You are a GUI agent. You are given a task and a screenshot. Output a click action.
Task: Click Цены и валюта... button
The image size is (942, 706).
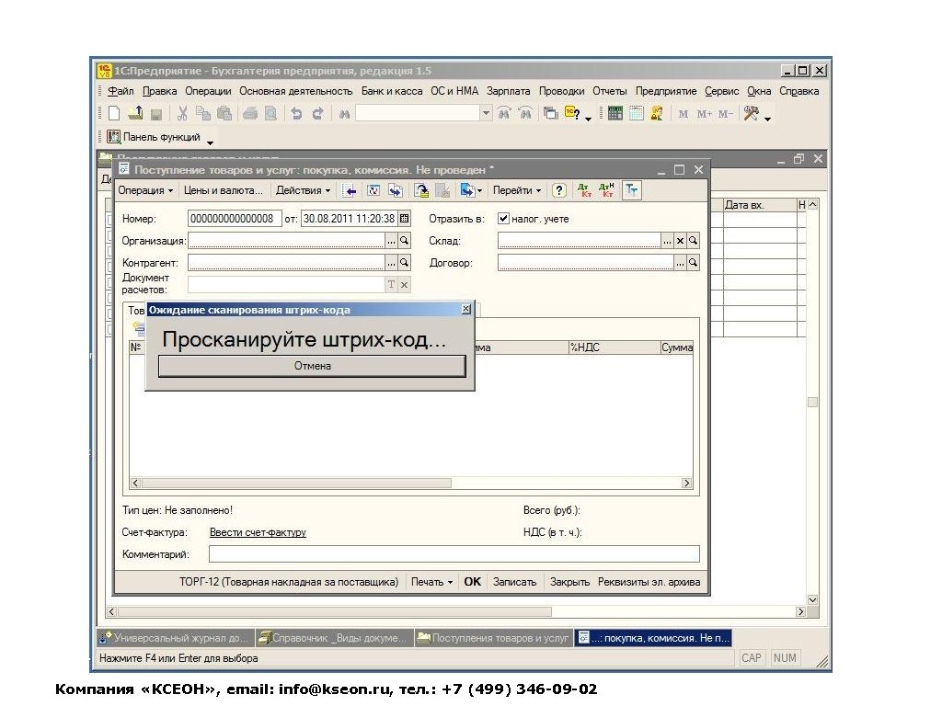pyautogui.click(x=223, y=190)
